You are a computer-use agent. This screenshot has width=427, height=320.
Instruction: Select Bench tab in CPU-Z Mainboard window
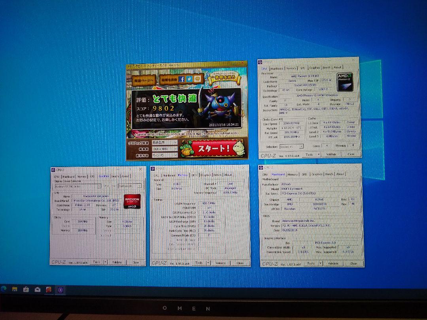pos(329,174)
